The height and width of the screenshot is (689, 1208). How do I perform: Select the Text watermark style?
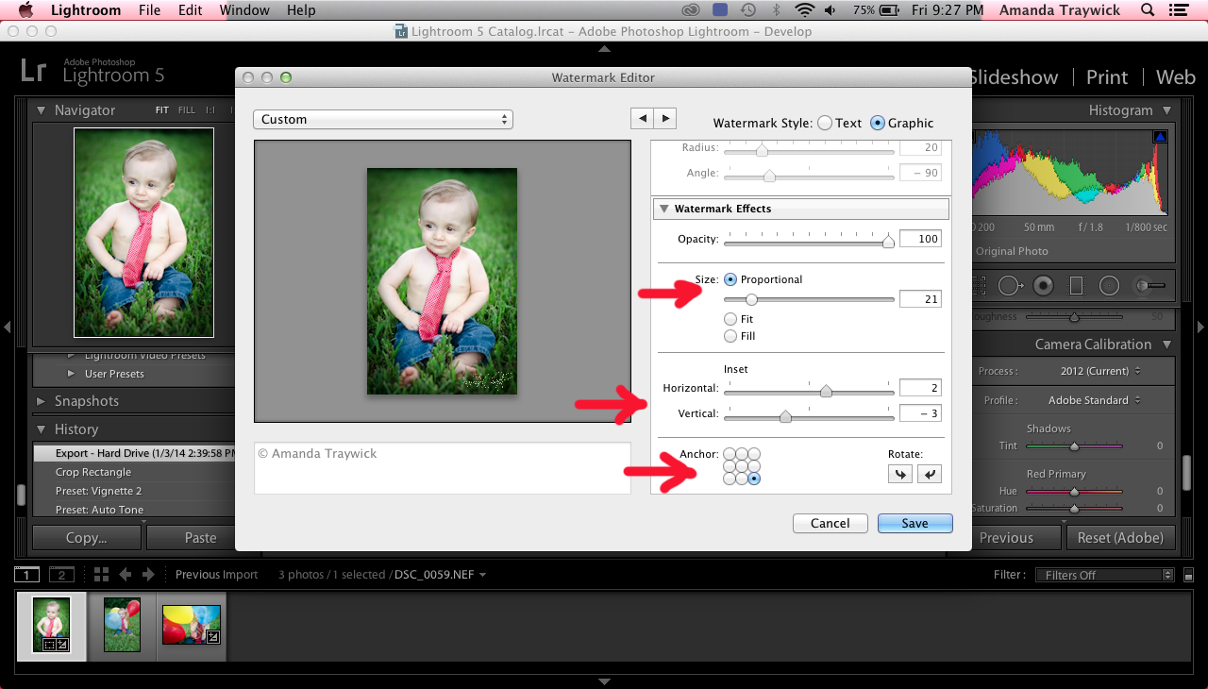pos(824,123)
